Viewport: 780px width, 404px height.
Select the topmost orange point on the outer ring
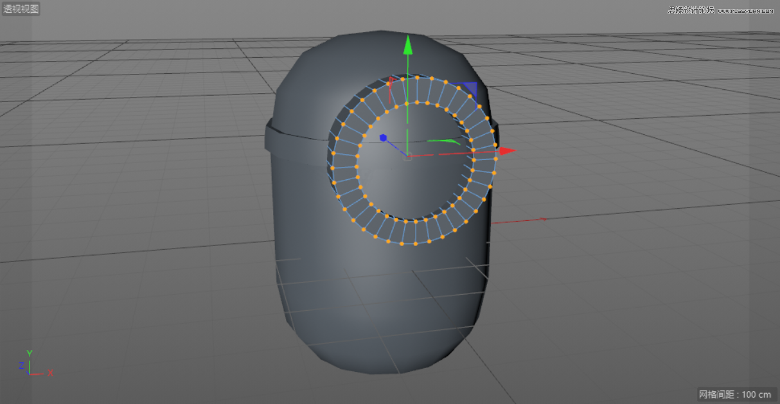(x=416, y=76)
